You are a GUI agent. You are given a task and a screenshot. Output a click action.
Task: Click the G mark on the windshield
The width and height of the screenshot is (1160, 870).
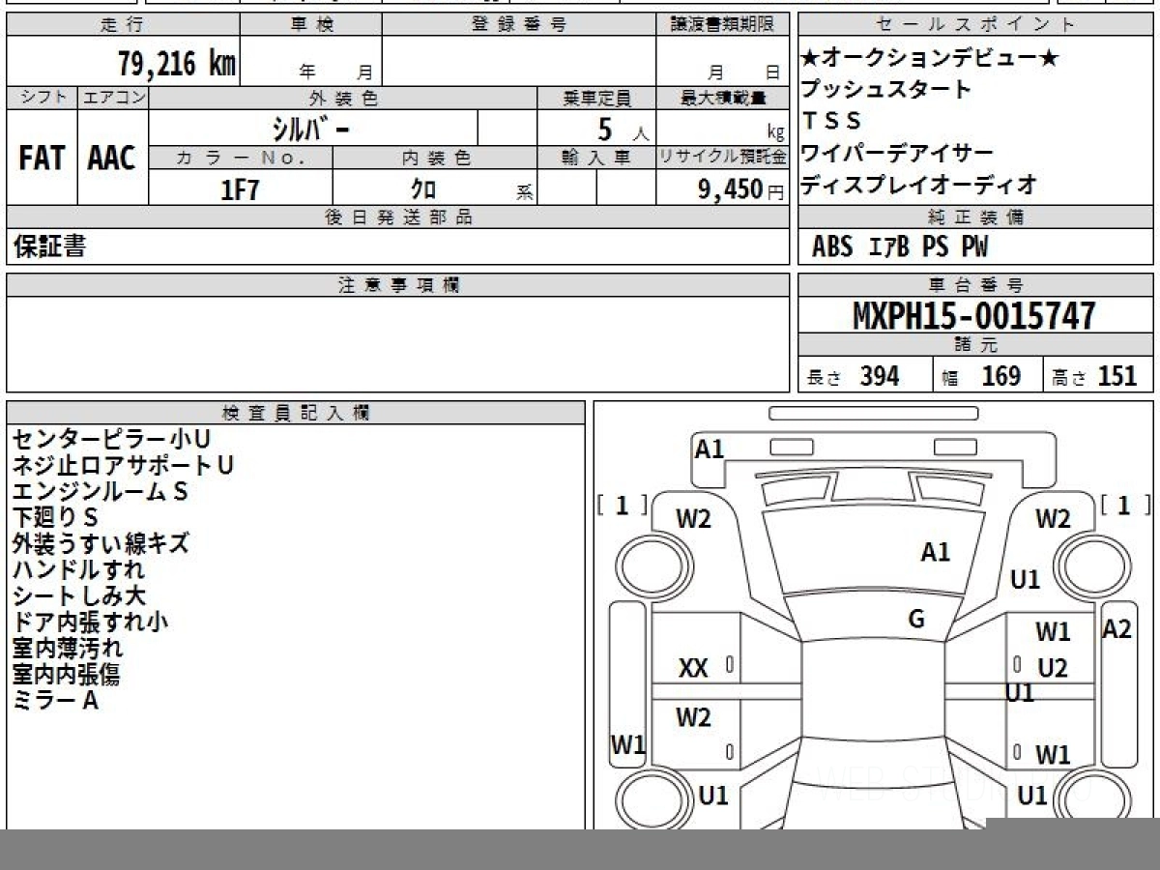tap(916, 620)
